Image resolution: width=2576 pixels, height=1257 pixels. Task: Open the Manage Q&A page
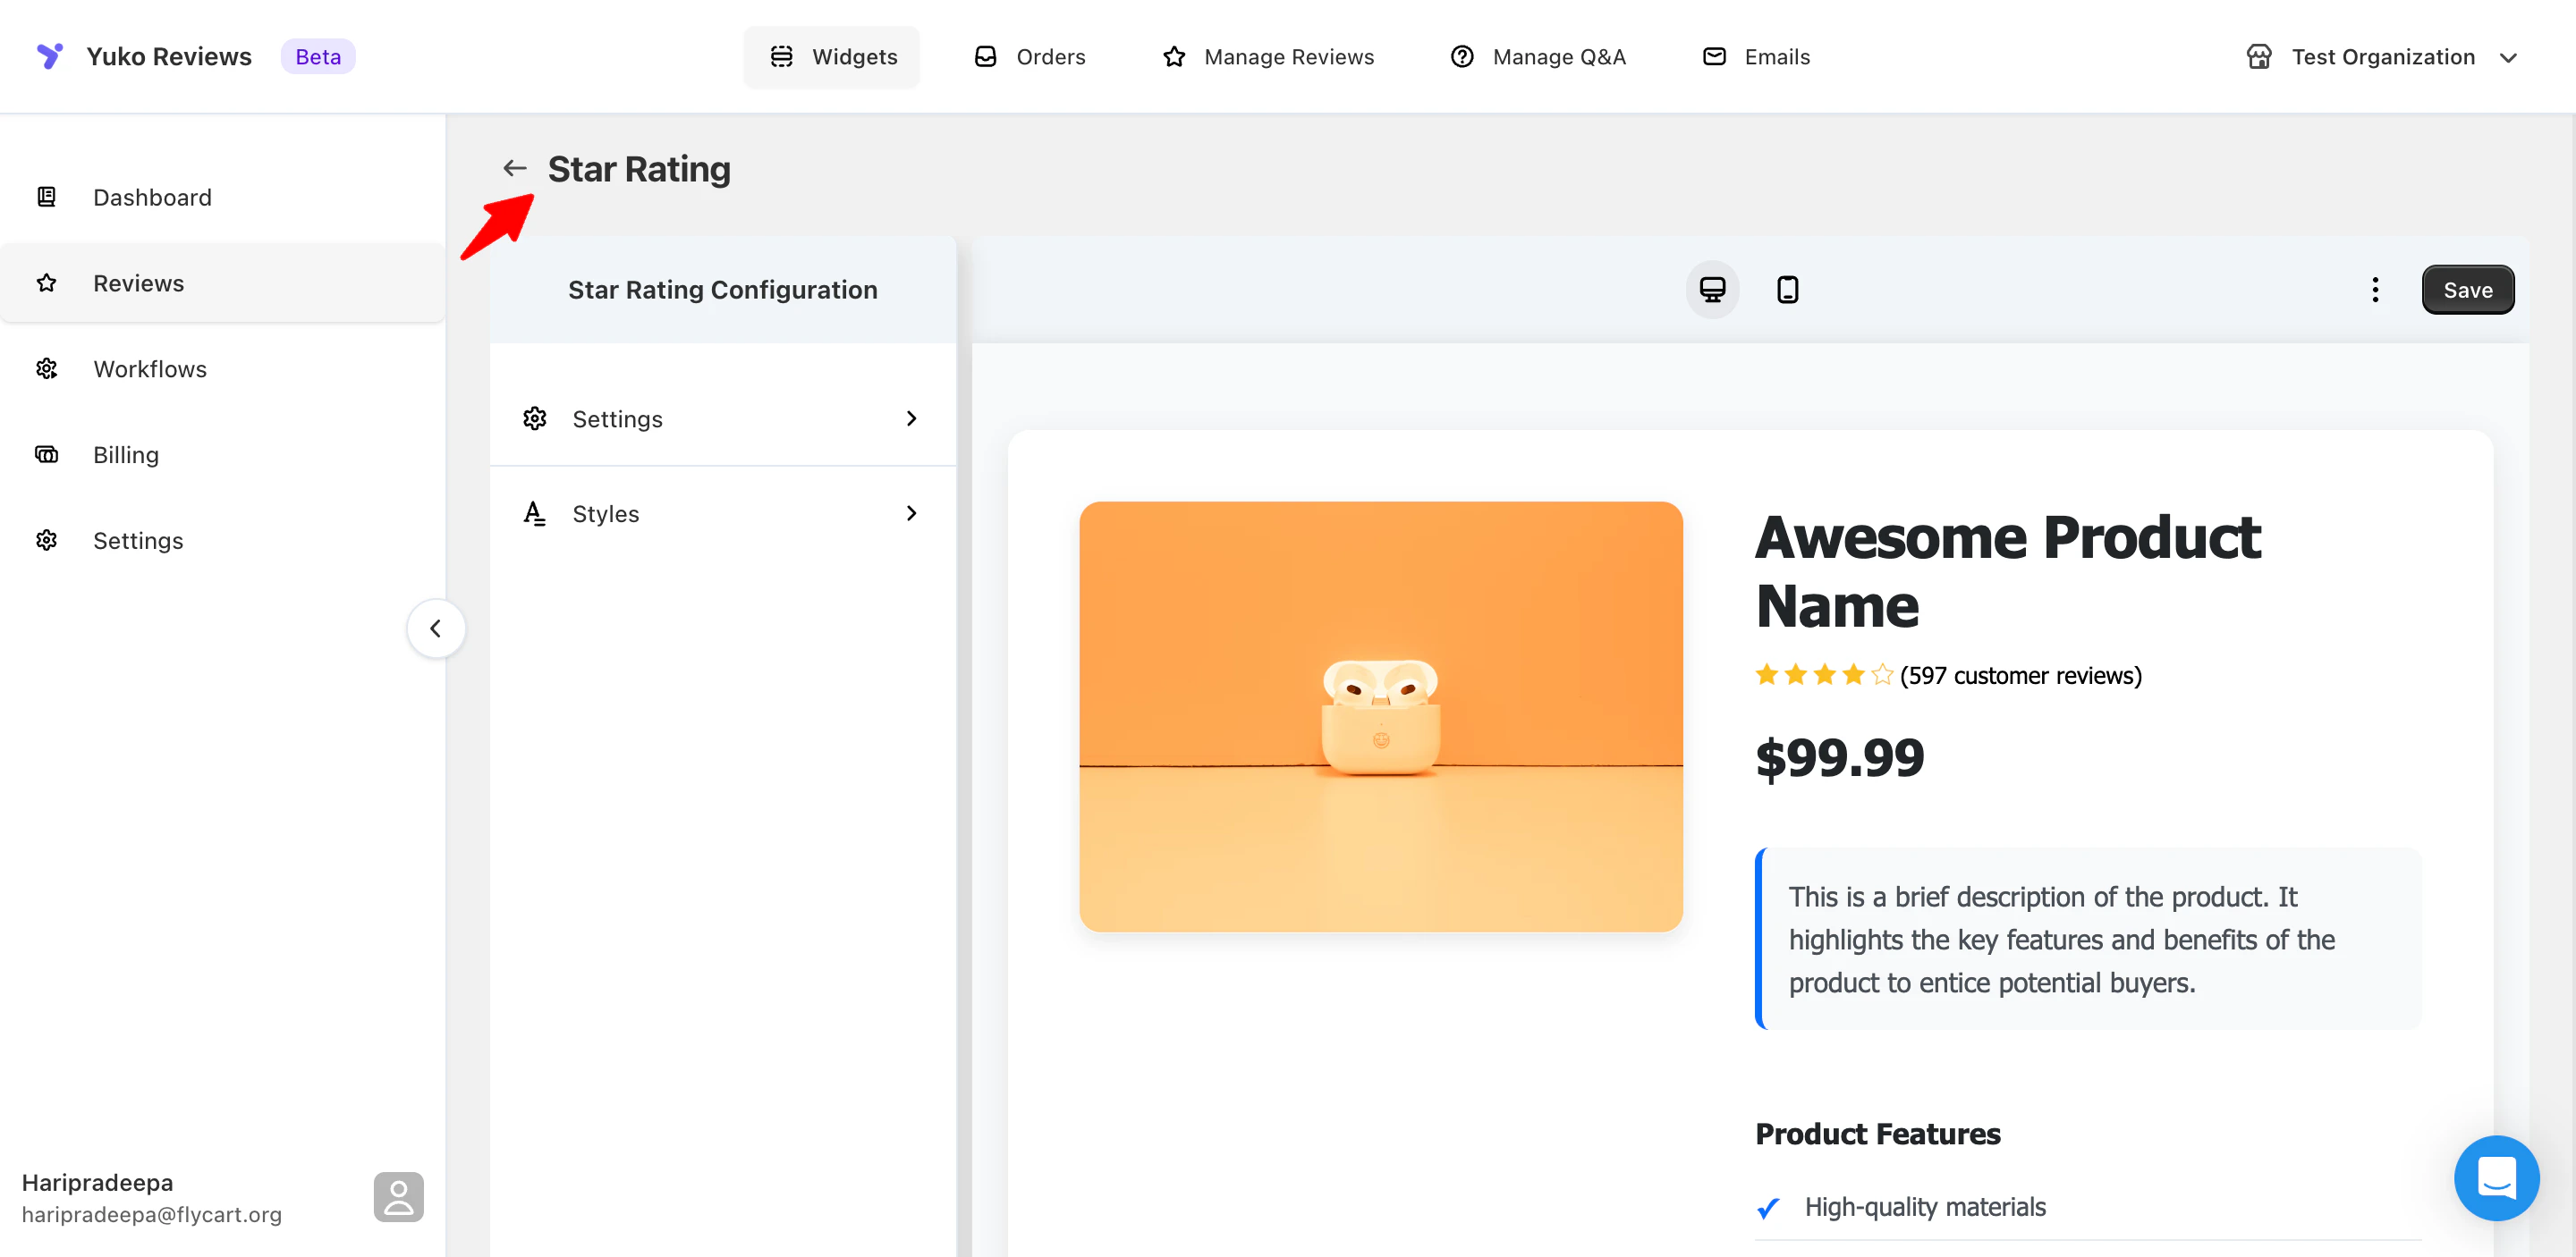pos(1538,57)
